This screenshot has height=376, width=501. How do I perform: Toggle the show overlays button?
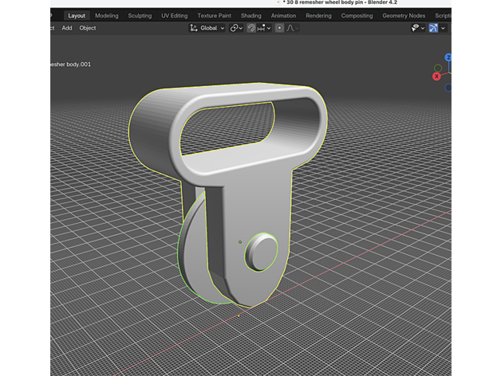pos(433,28)
